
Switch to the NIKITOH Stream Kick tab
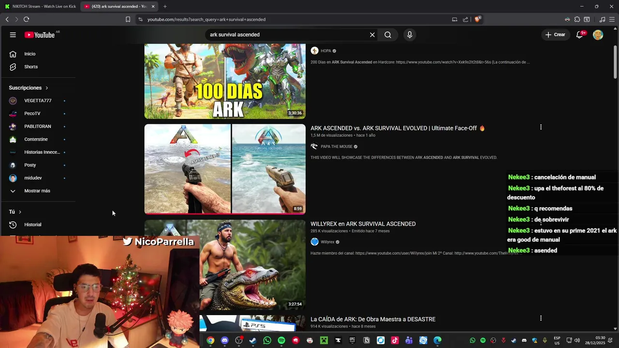[x=41, y=6]
